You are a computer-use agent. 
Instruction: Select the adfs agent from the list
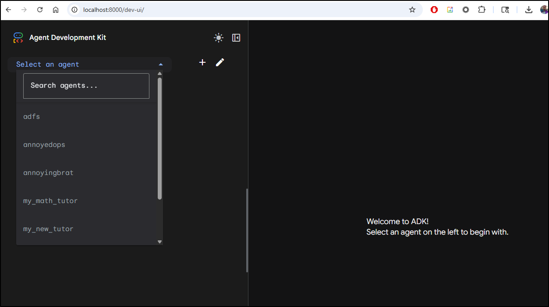[32, 117]
